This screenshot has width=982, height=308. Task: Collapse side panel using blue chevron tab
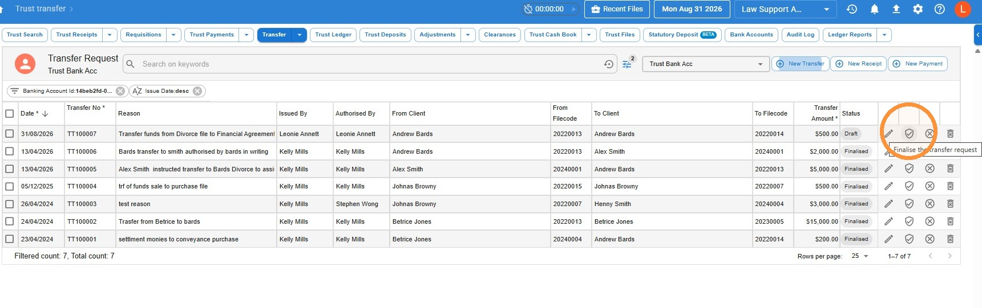pyautogui.click(x=978, y=35)
